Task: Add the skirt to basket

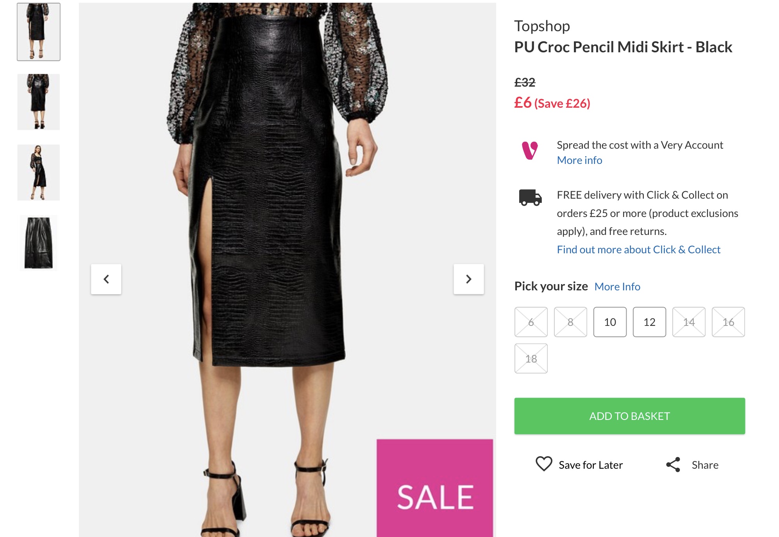Action: 629,416
